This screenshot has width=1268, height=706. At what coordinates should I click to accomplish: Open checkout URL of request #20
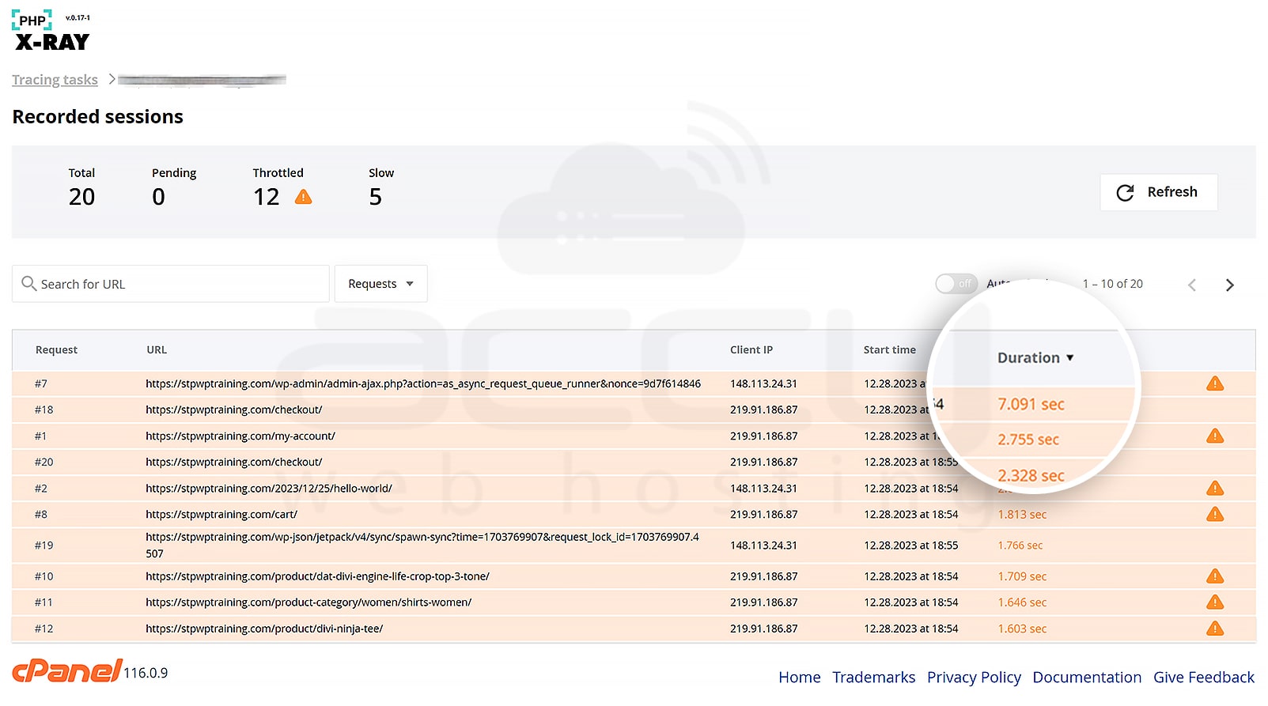pyautogui.click(x=234, y=462)
